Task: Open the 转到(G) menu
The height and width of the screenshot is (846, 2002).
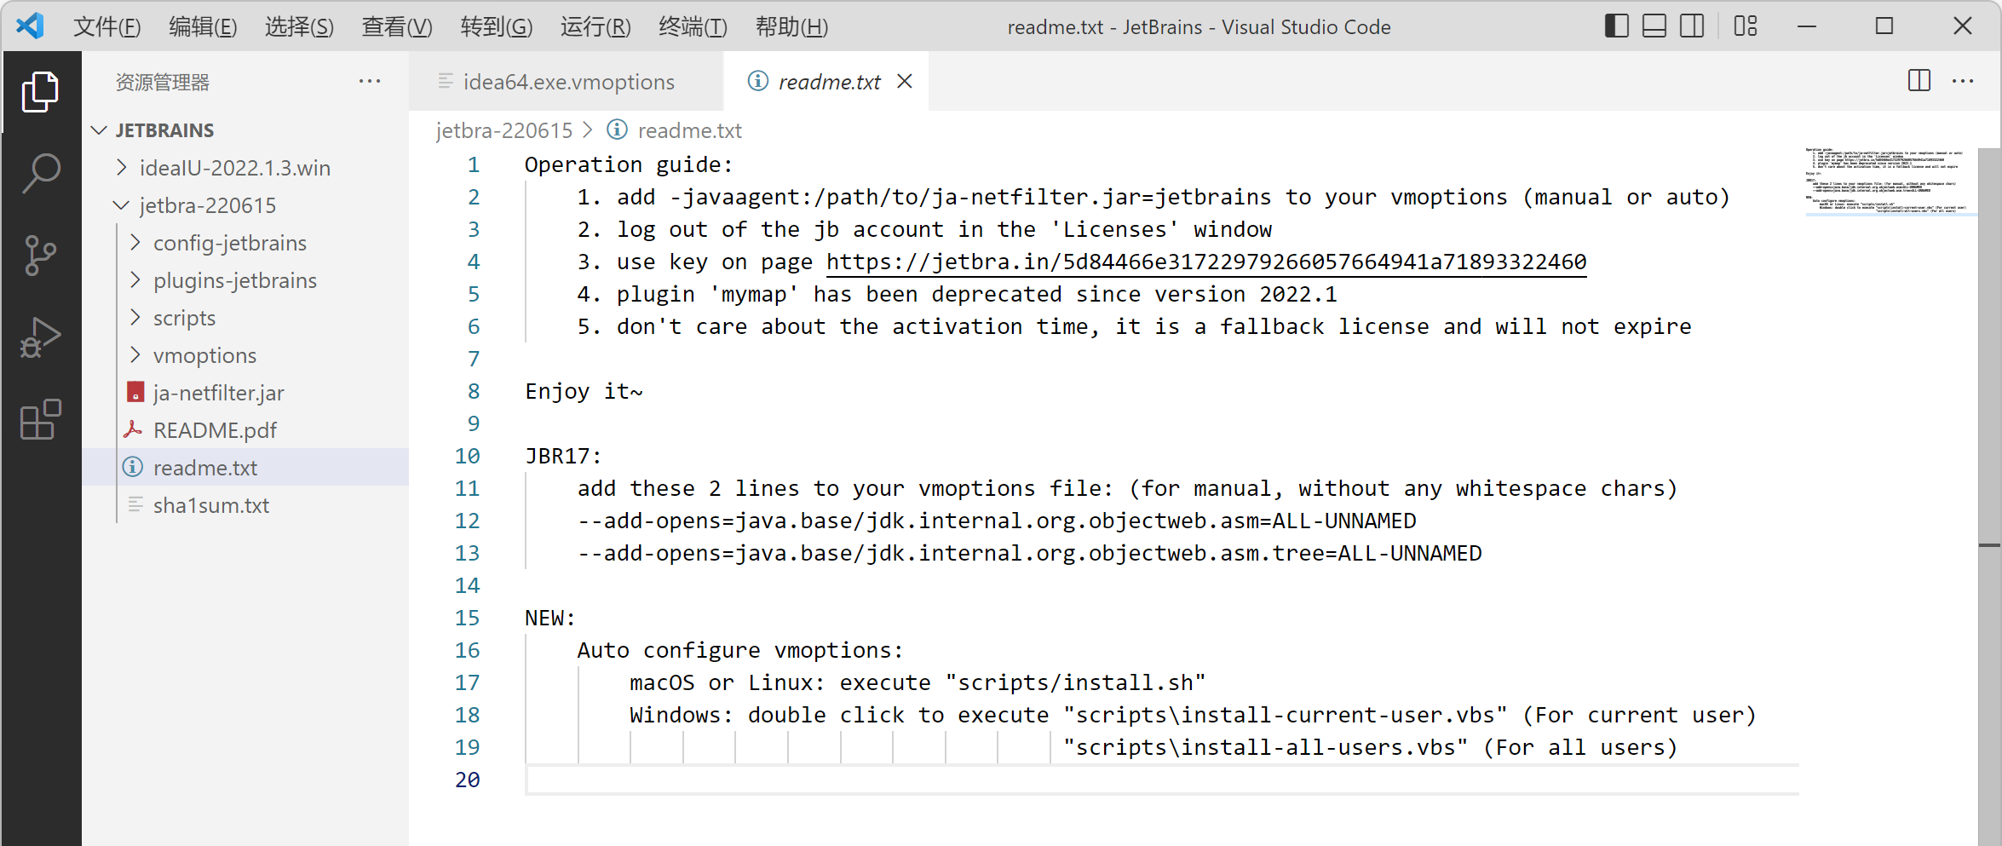Action: [x=497, y=26]
